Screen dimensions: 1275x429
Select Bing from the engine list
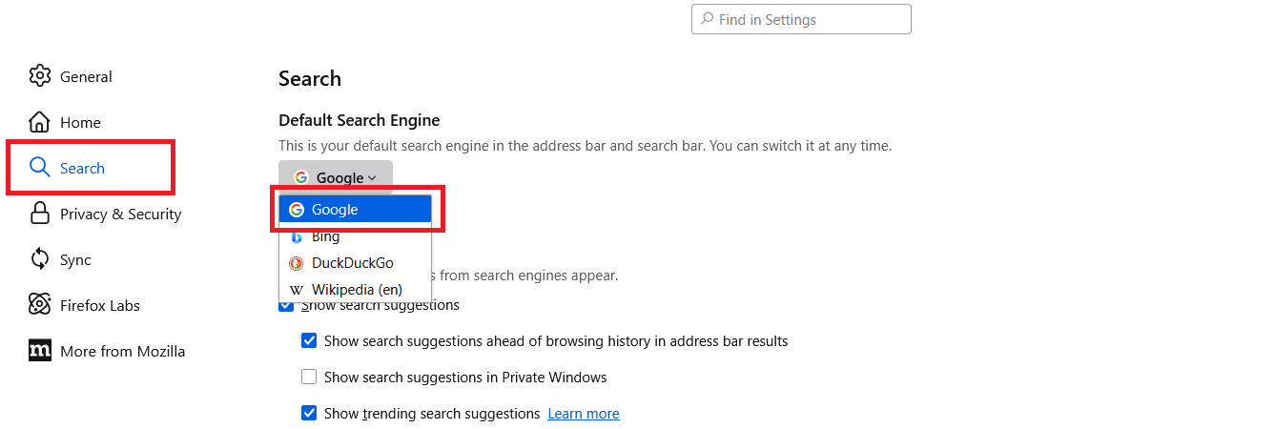[325, 236]
